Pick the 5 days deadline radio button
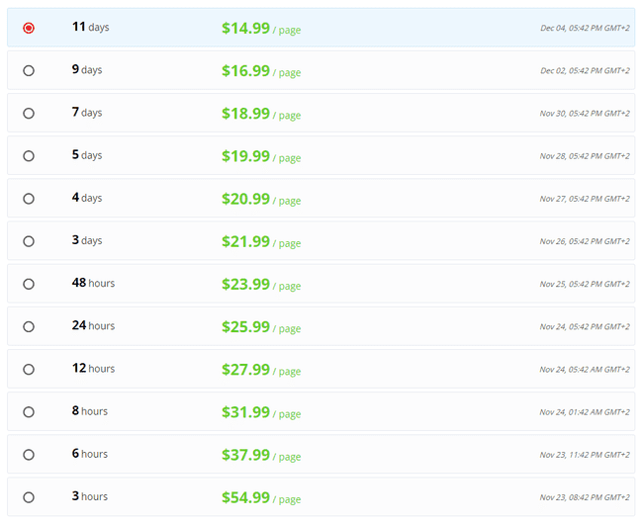The width and height of the screenshot is (643, 524). pos(29,155)
